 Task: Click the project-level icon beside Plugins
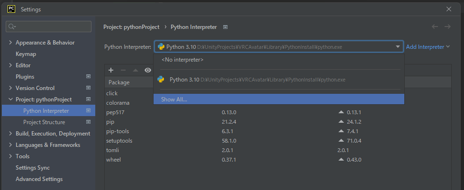coord(88,77)
